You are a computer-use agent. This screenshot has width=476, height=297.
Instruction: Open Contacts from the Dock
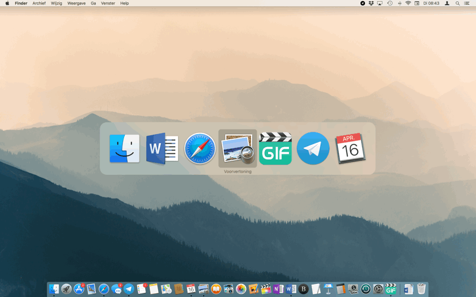coord(179,289)
